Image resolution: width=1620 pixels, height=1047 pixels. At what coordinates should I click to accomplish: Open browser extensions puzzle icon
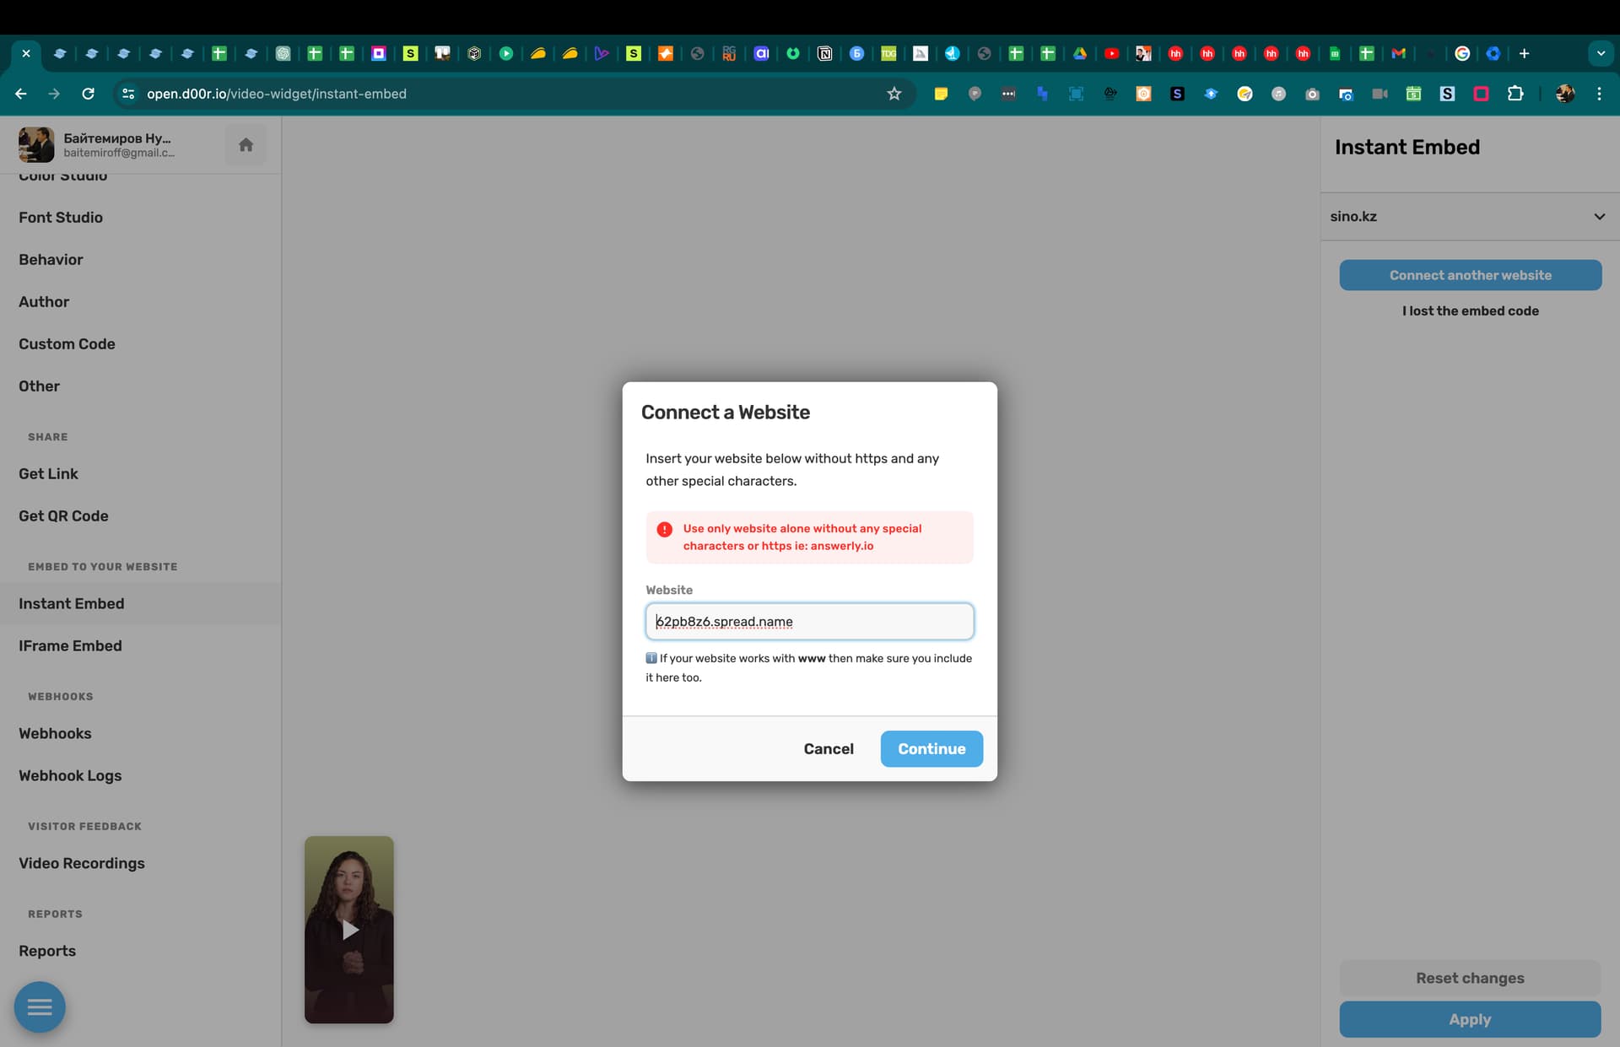point(1515,94)
